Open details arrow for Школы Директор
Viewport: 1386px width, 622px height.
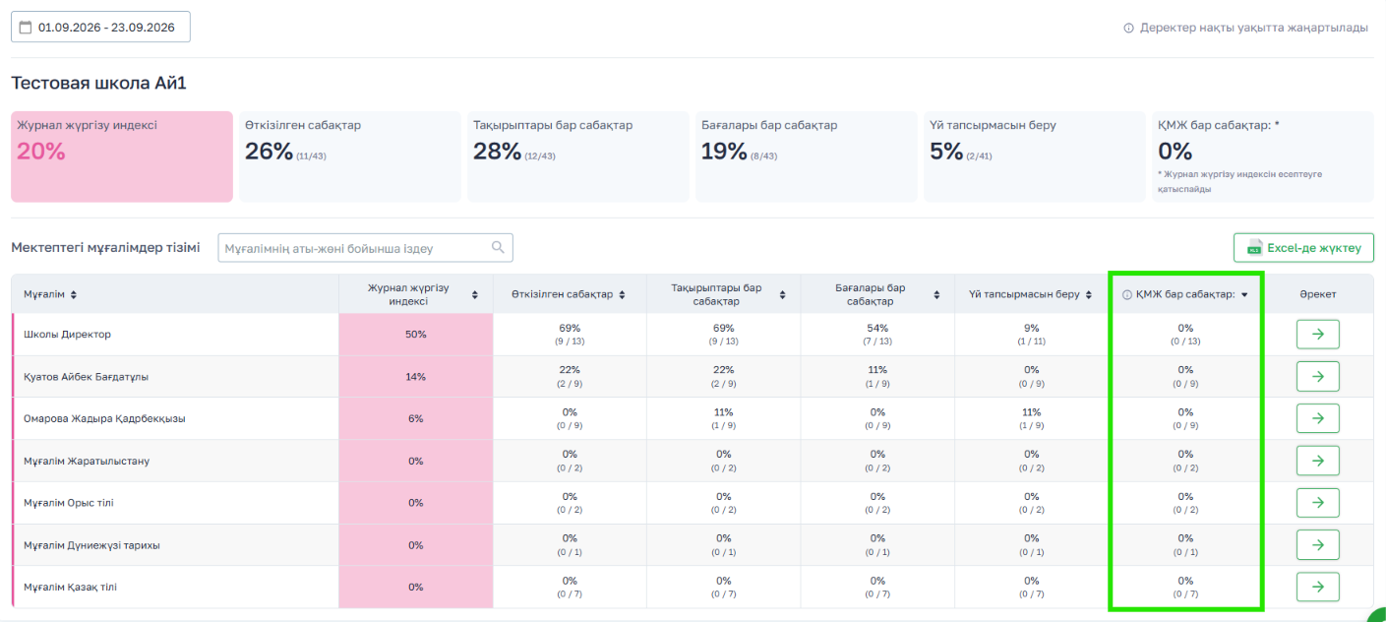1317,335
